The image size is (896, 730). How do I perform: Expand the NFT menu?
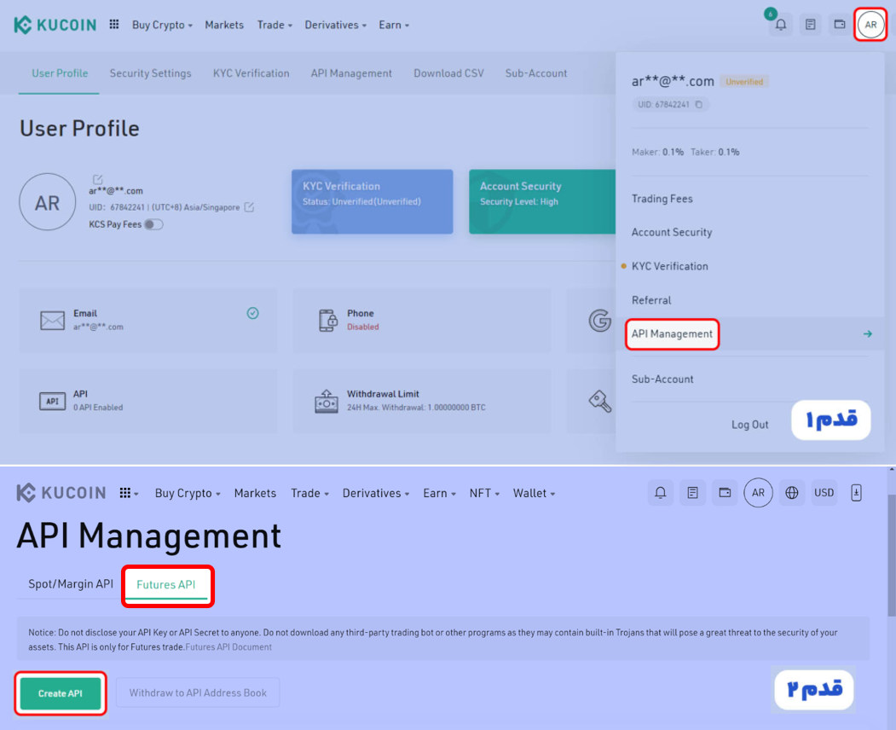[x=484, y=493]
